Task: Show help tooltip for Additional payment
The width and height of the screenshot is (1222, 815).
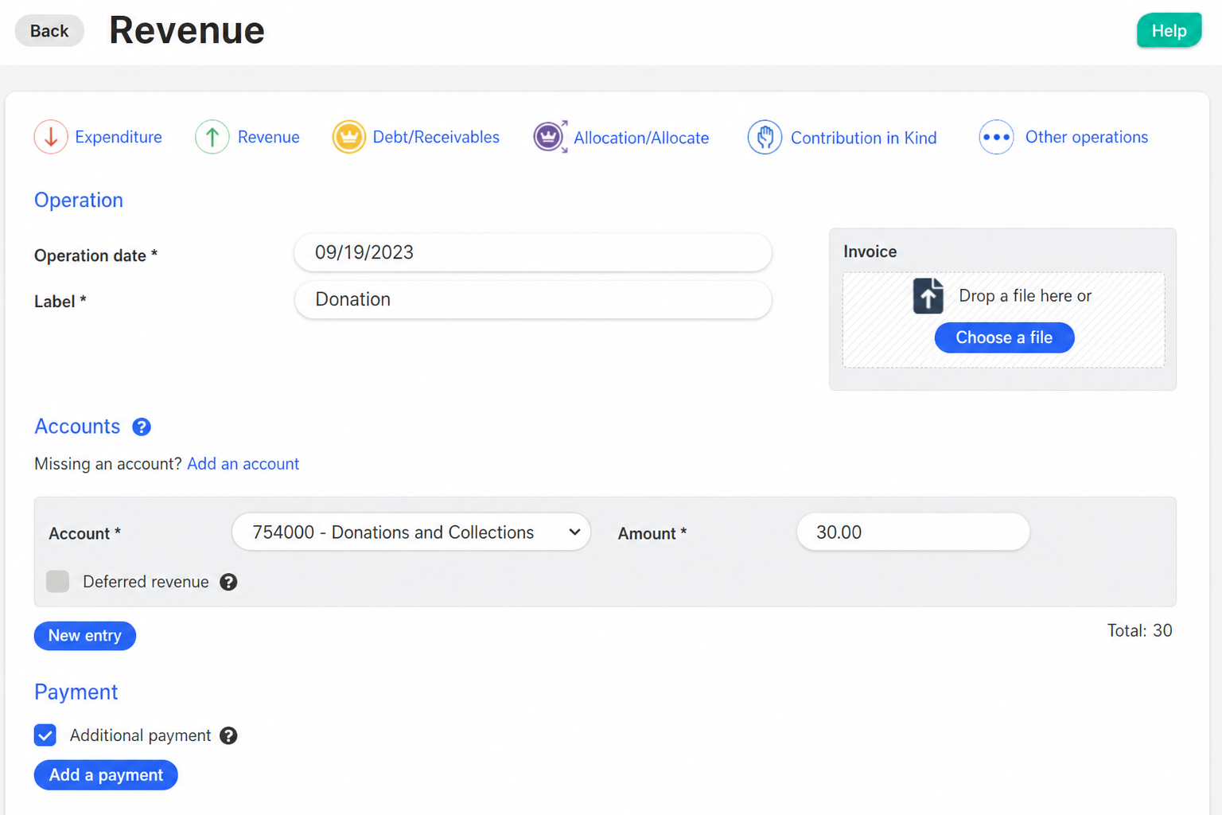Action: click(x=228, y=735)
